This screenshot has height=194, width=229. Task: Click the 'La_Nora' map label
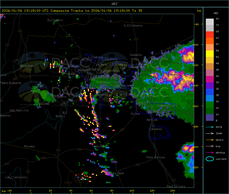pos(101,64)
